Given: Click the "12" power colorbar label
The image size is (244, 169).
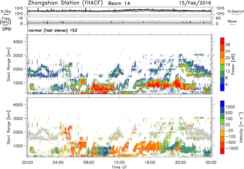Looking at the screenshot, I should [x=228, y=71].
